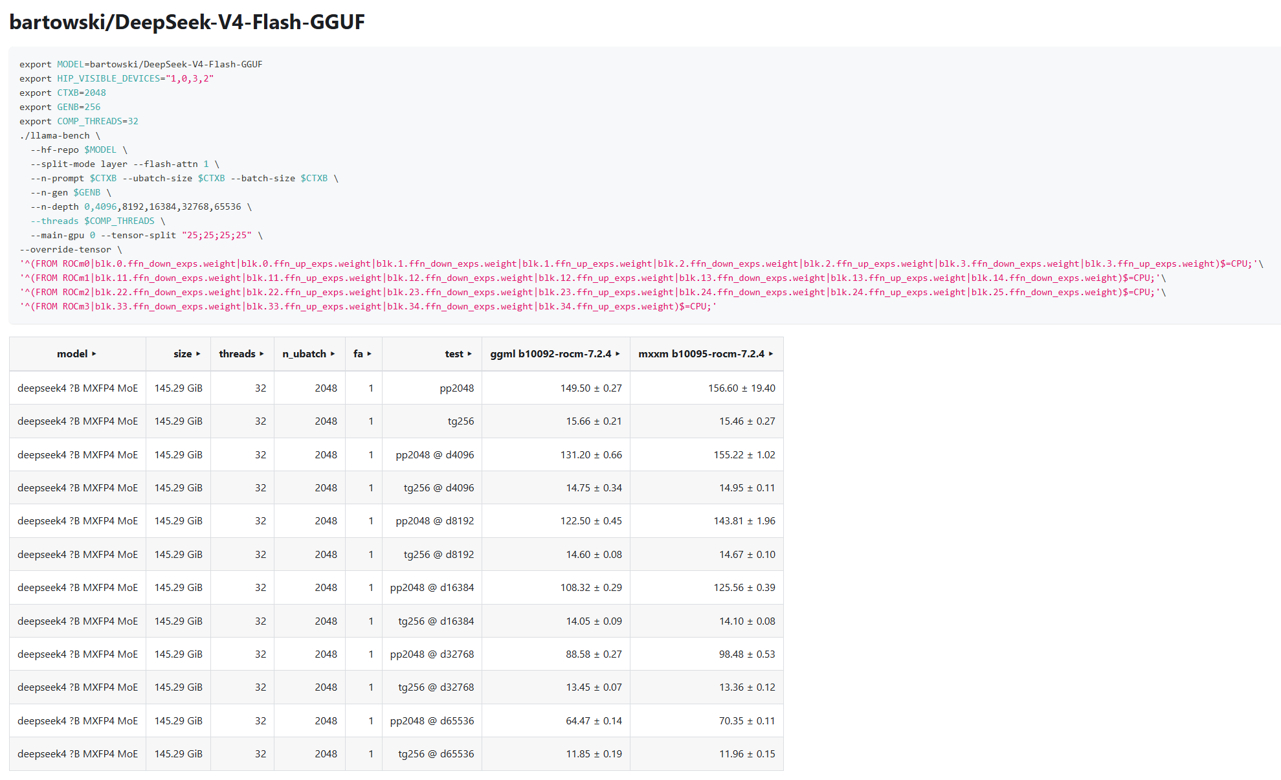Viewport: 1281px width, 780px height.
Task: Click the 131.20 ± 0.66 result value
Action: pos(591,455)
